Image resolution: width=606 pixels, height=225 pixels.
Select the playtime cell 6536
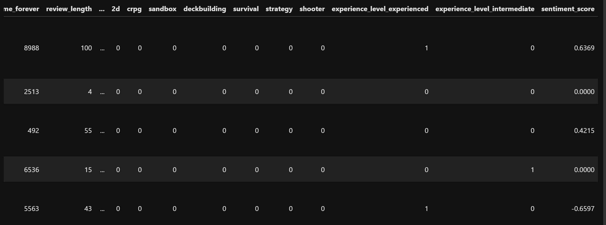click(32, 170)
